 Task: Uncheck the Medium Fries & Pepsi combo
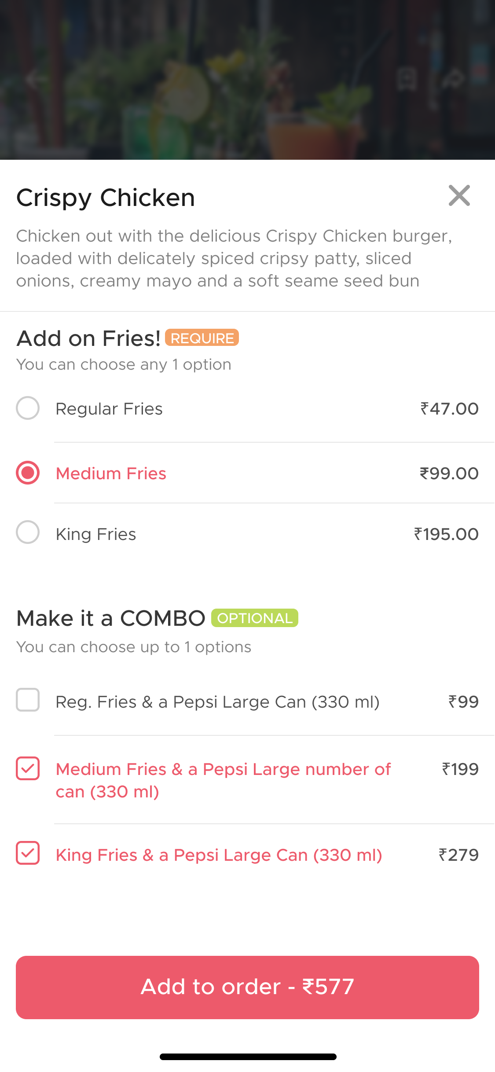click(x=28, y=768)
